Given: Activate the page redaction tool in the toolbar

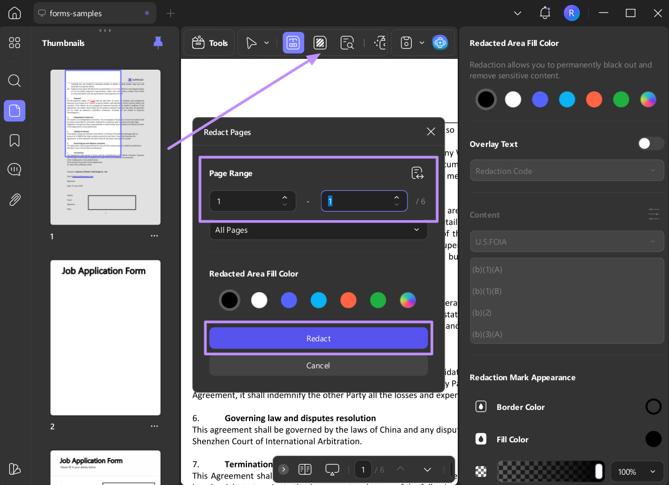Looking at the screenshot, I should 293,43.
